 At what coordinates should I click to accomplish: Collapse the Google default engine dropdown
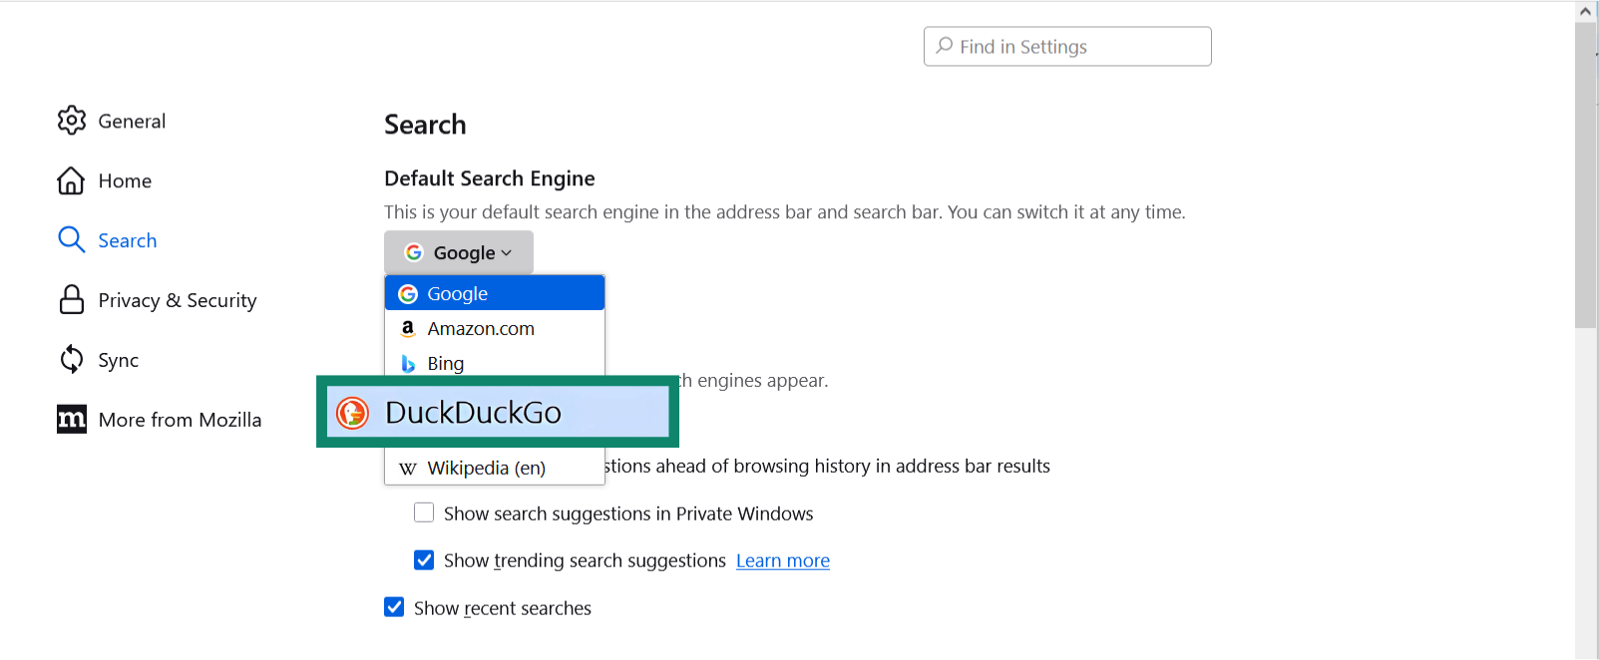[x=459, y=253]
